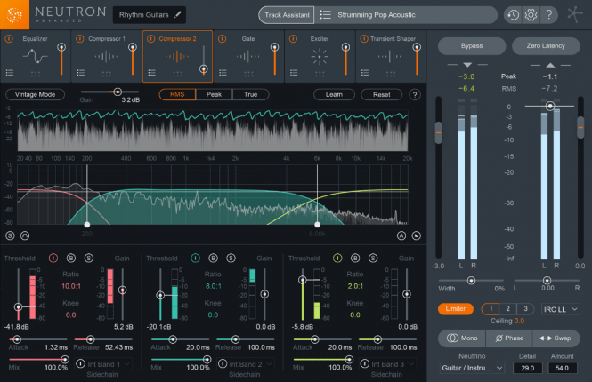Open preset list icon next to Strumming Pop Acoustic

click(325, 15)
